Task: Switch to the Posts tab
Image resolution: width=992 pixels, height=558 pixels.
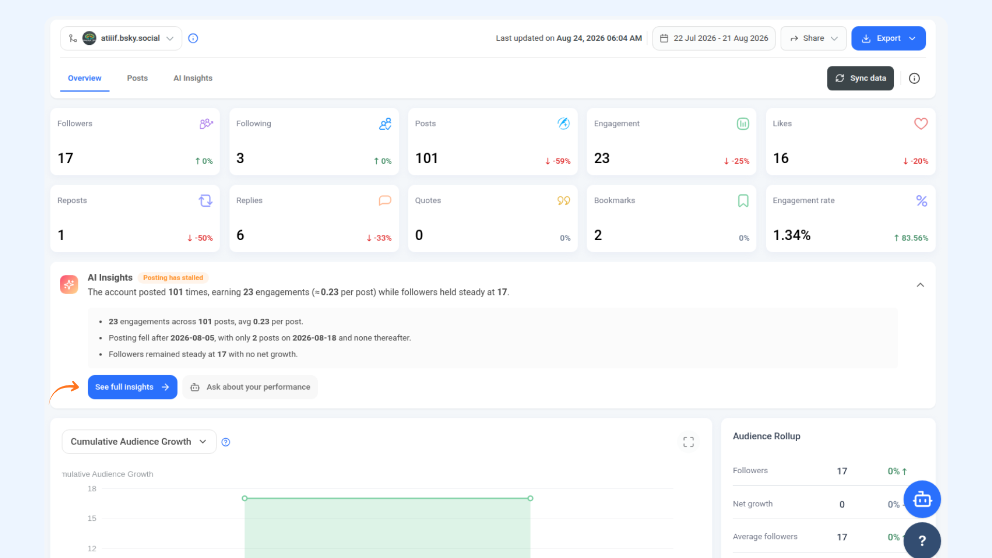Action: [x=137, y=78]
